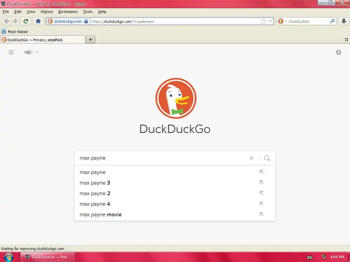
Task: Click the DuckDuckGo taskbar window button
Action: 47,257
